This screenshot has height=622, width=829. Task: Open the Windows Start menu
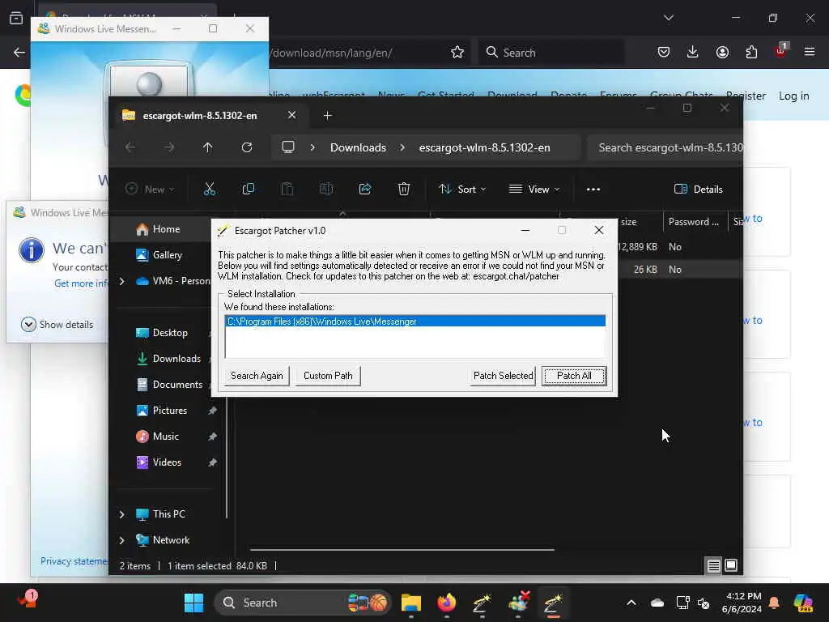(193, 603)
